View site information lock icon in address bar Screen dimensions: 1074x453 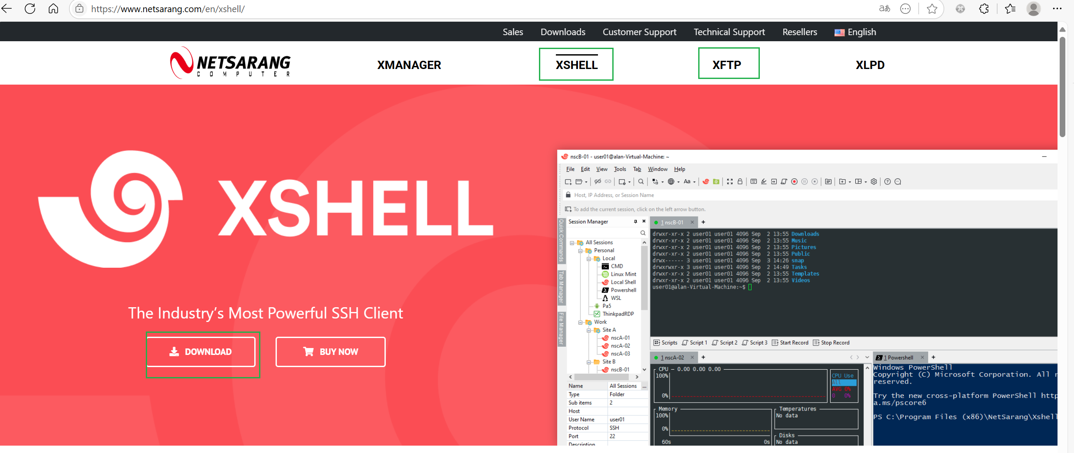click(x=79, y=9)
